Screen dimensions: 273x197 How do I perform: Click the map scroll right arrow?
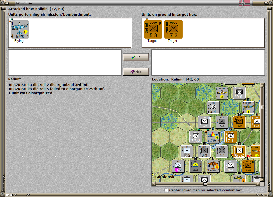[258, 184]
